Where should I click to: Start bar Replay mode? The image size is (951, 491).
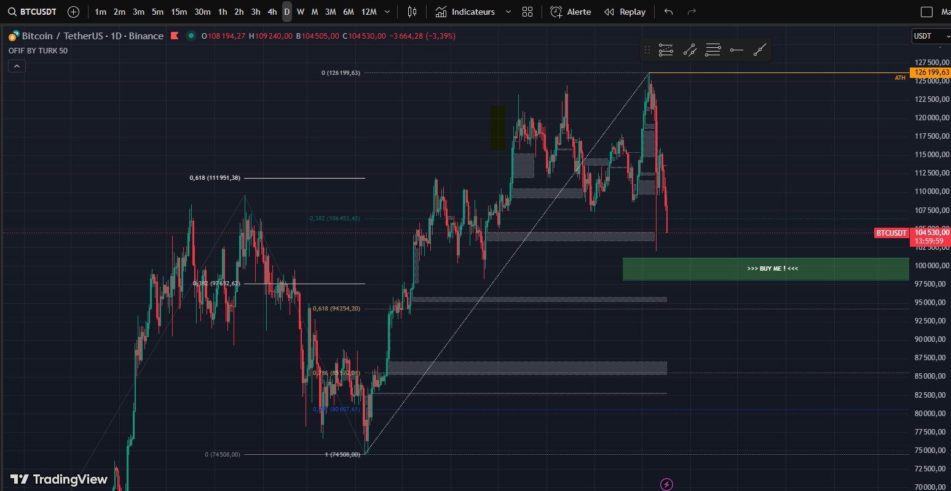tap(625, 12)
